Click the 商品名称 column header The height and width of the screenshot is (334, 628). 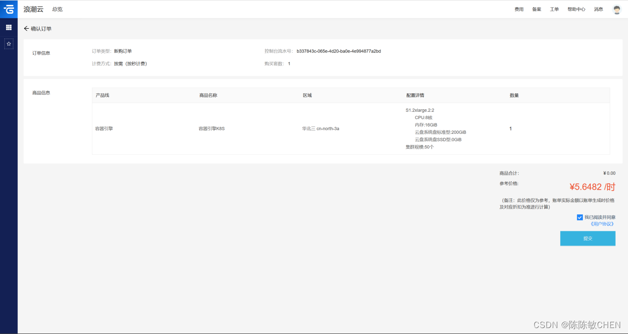coord(208,95)
